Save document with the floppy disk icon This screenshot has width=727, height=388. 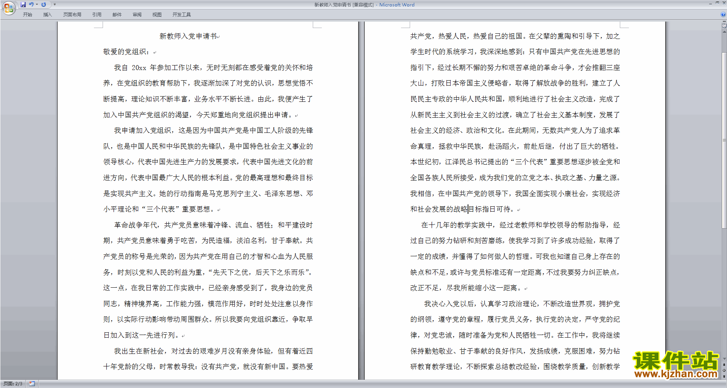[x=23, y=5]
